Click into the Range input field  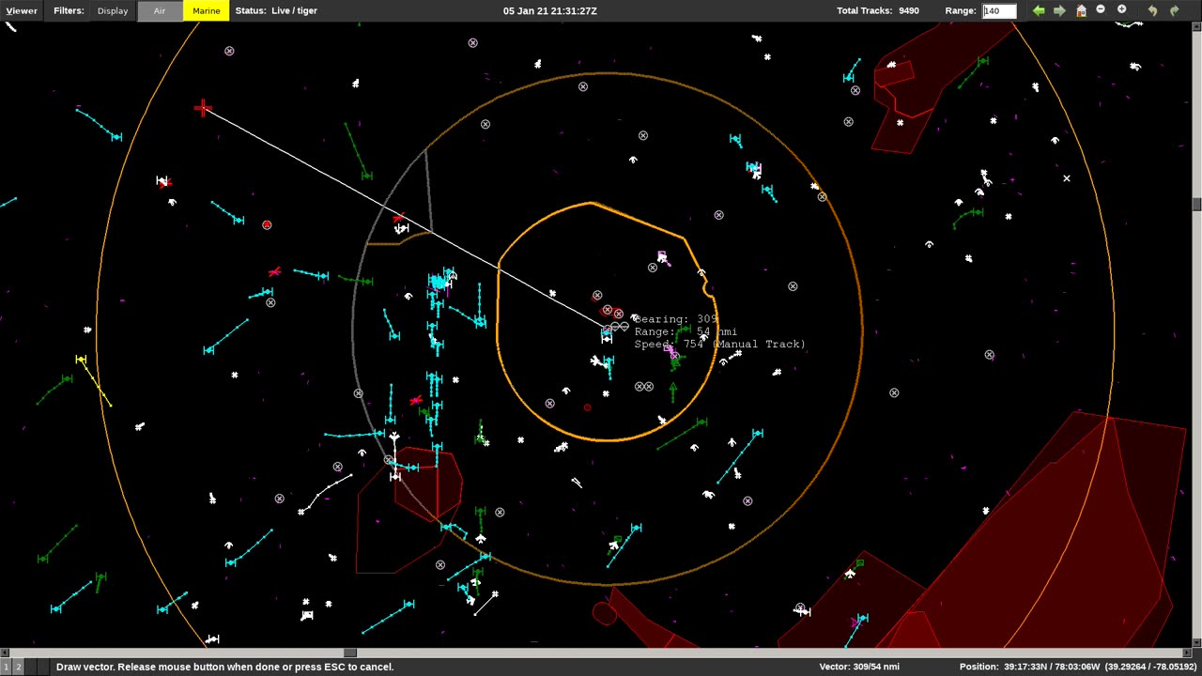pyautogui.click(x=999, y=11)
